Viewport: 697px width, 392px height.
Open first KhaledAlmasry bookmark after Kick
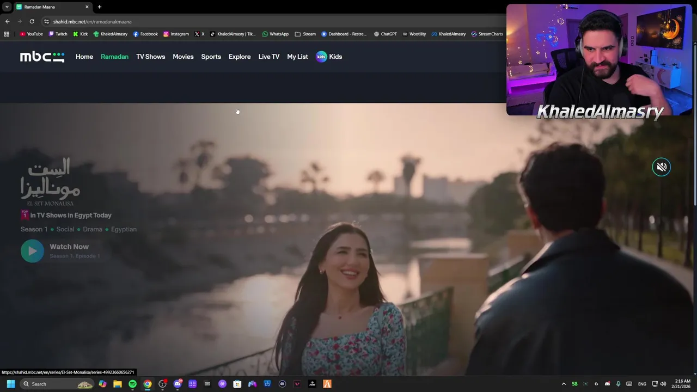[110, 34]
